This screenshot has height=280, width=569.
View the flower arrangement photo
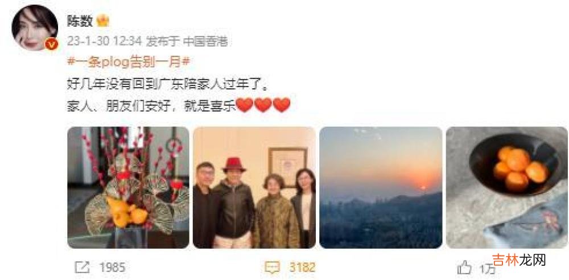coord(129,187)
